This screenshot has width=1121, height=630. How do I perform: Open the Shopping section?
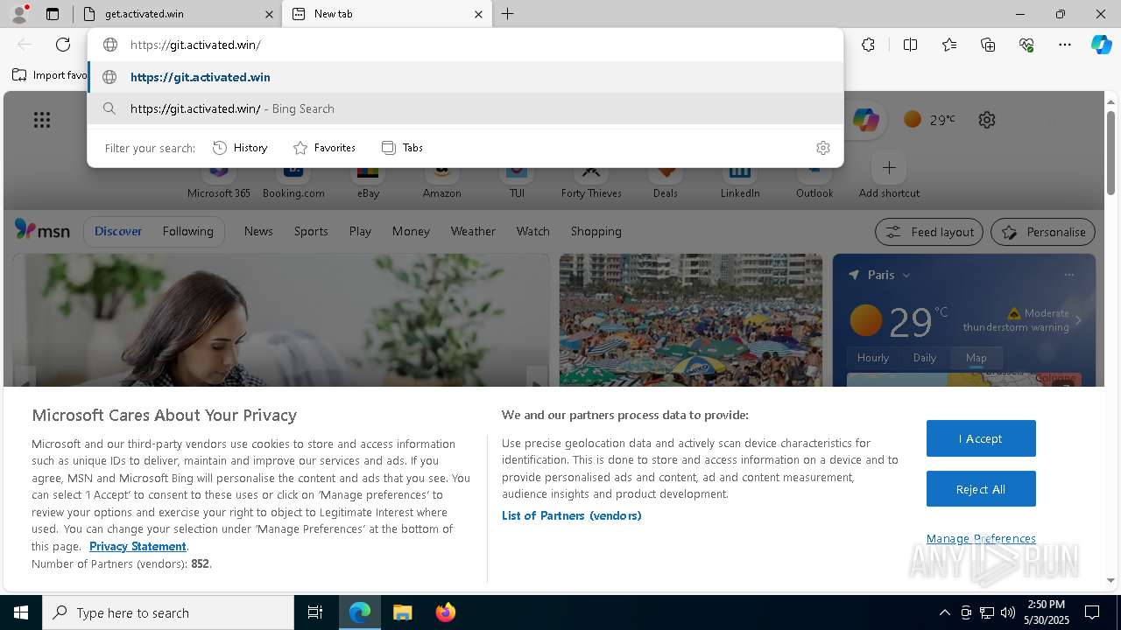[x=596, y=231]
